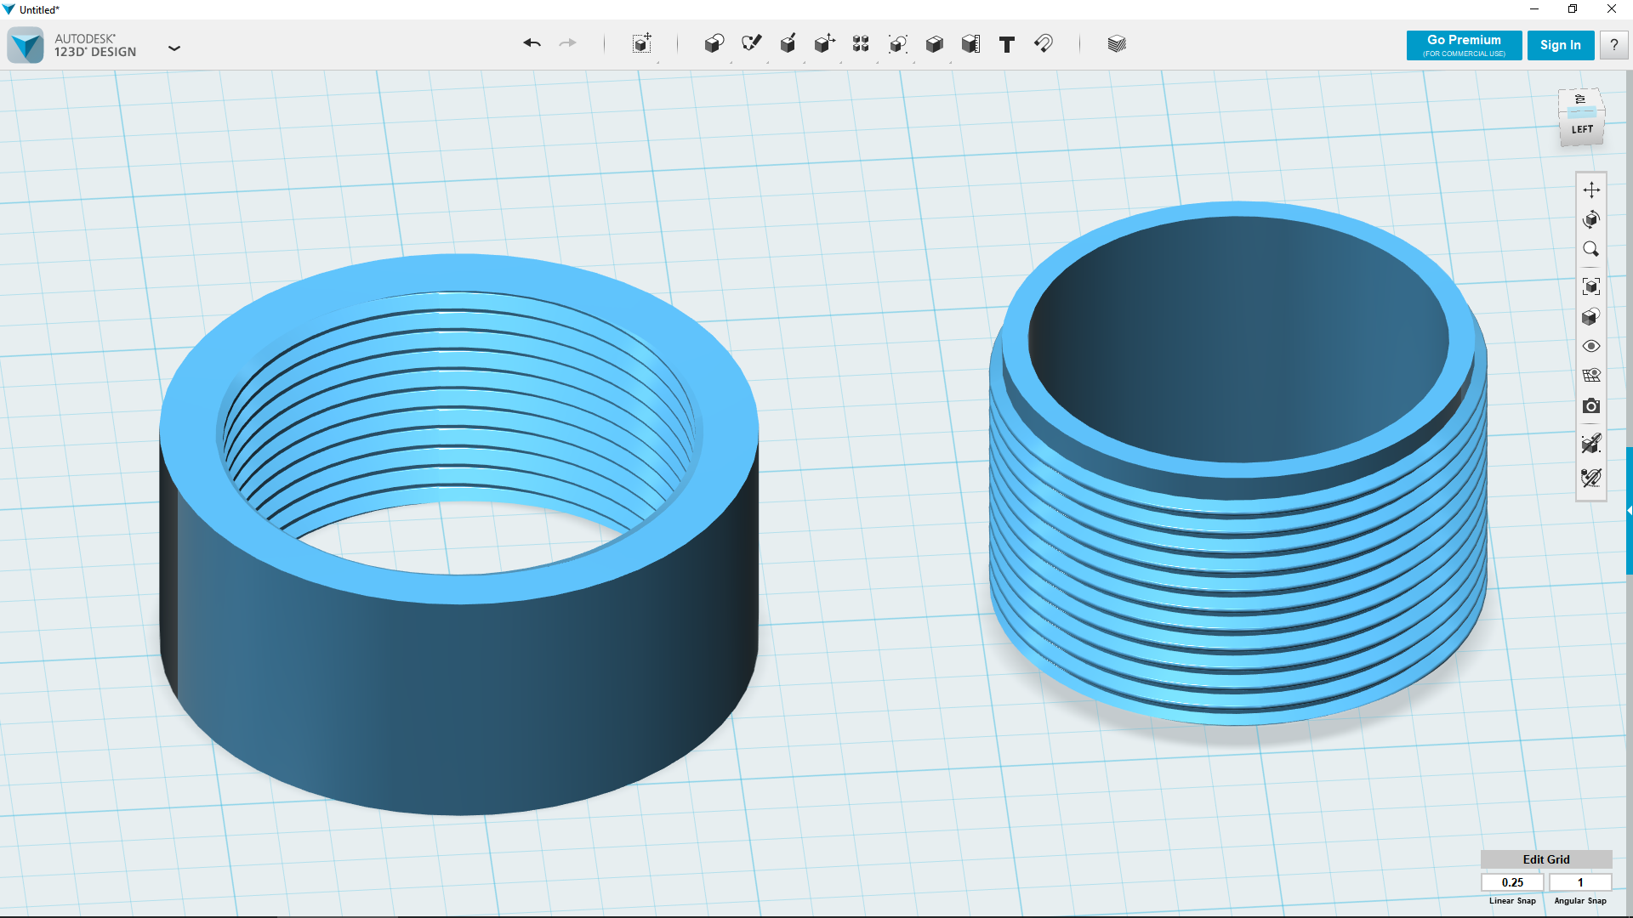1633x918 pixels.
Task: Expand the collapsed right side panel
Action: tap(1629, 510)
